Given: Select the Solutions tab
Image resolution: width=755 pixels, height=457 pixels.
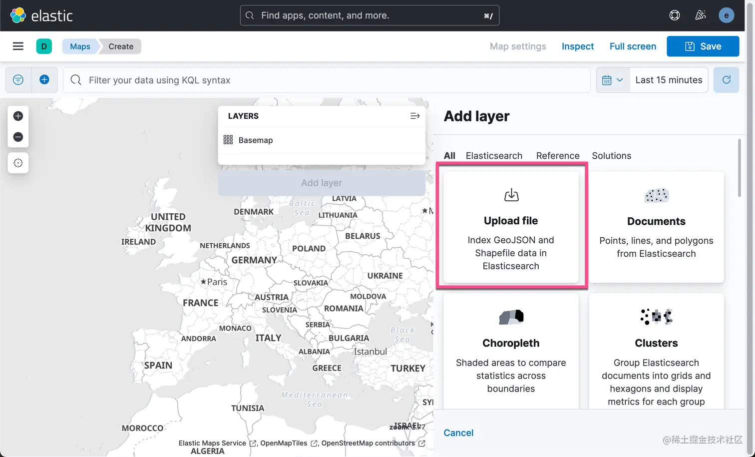Looking at the screenshot, I should pyautogui.click(x=612, y=156).
